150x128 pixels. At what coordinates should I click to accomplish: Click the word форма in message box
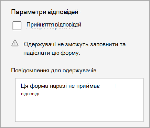[x=39, y=86]
